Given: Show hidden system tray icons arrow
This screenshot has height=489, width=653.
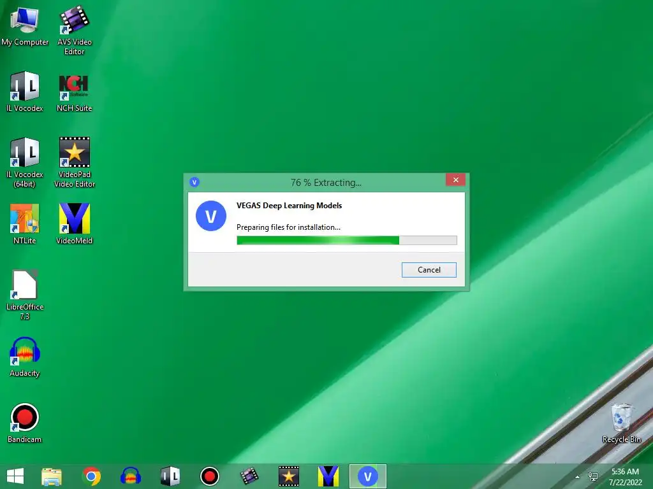Looking at the screenshot, I should (577, 476).
